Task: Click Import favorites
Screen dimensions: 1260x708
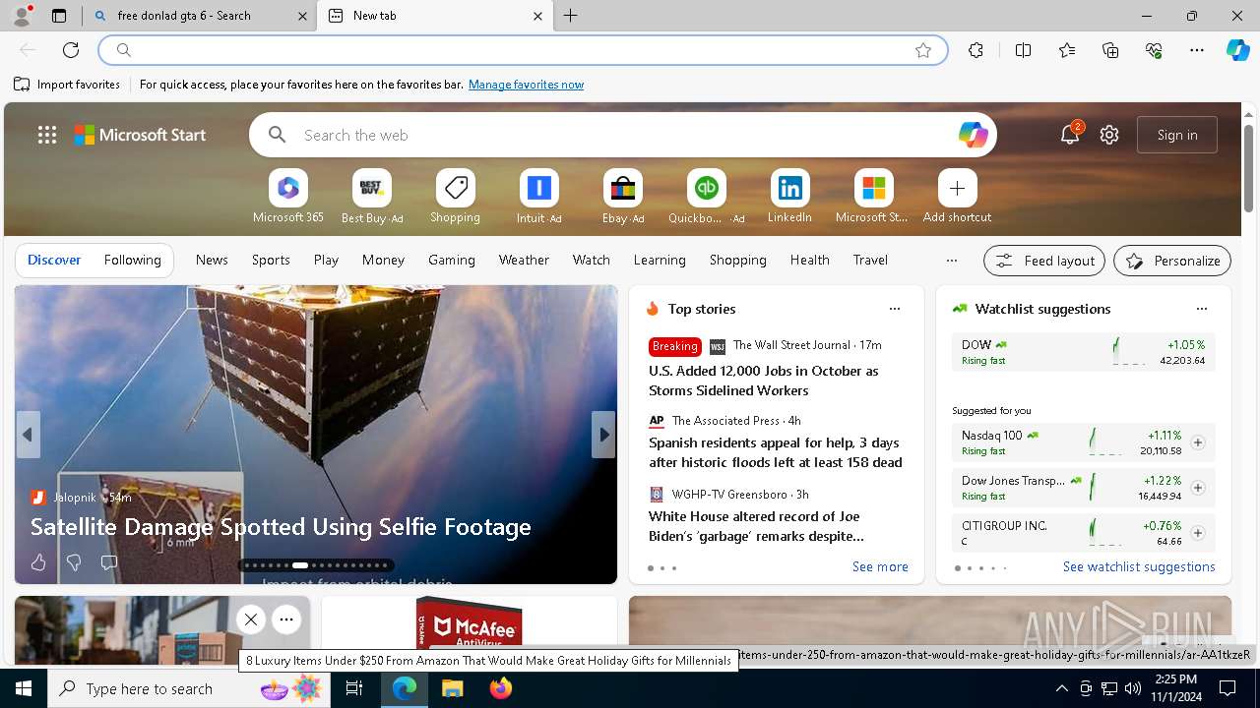Action: [x=67, y=85]
